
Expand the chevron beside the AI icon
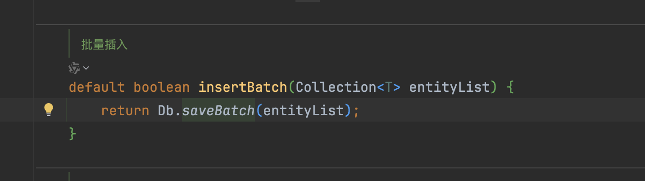[86, 68]
